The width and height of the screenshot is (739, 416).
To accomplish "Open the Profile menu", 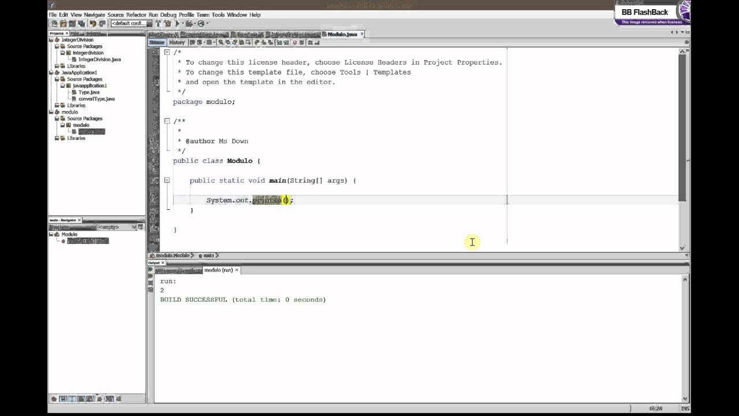I will click(186, 14).
